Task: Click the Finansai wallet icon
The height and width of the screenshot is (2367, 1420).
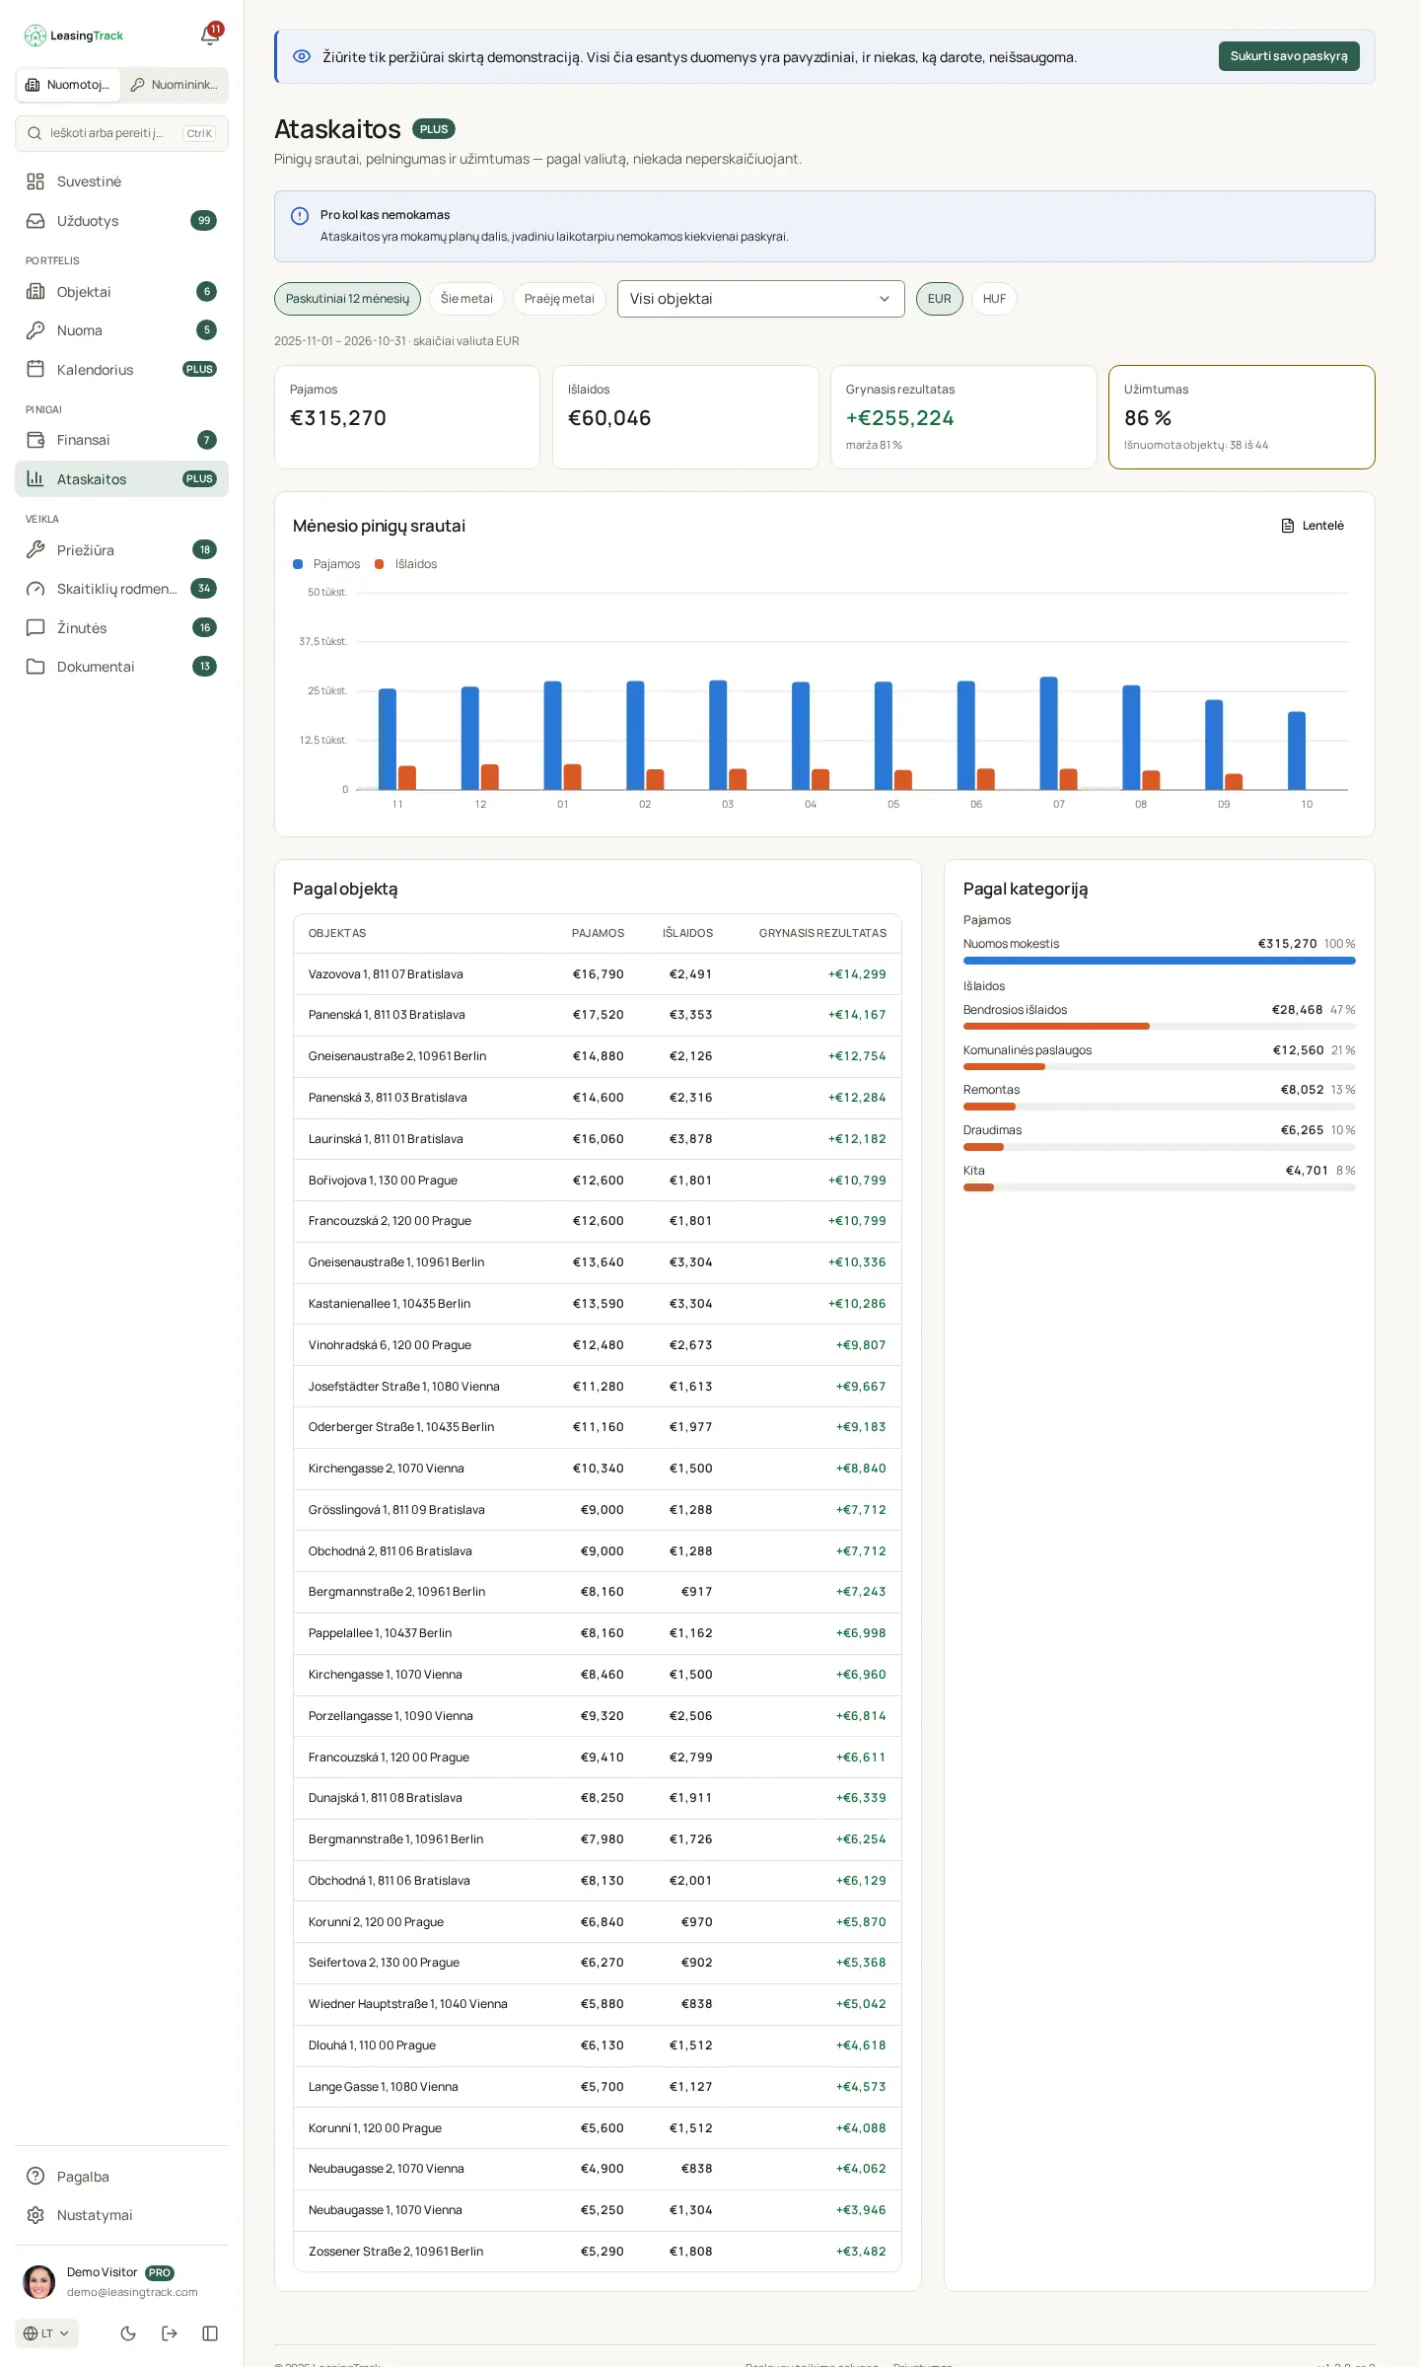Action: coord(35,440)
